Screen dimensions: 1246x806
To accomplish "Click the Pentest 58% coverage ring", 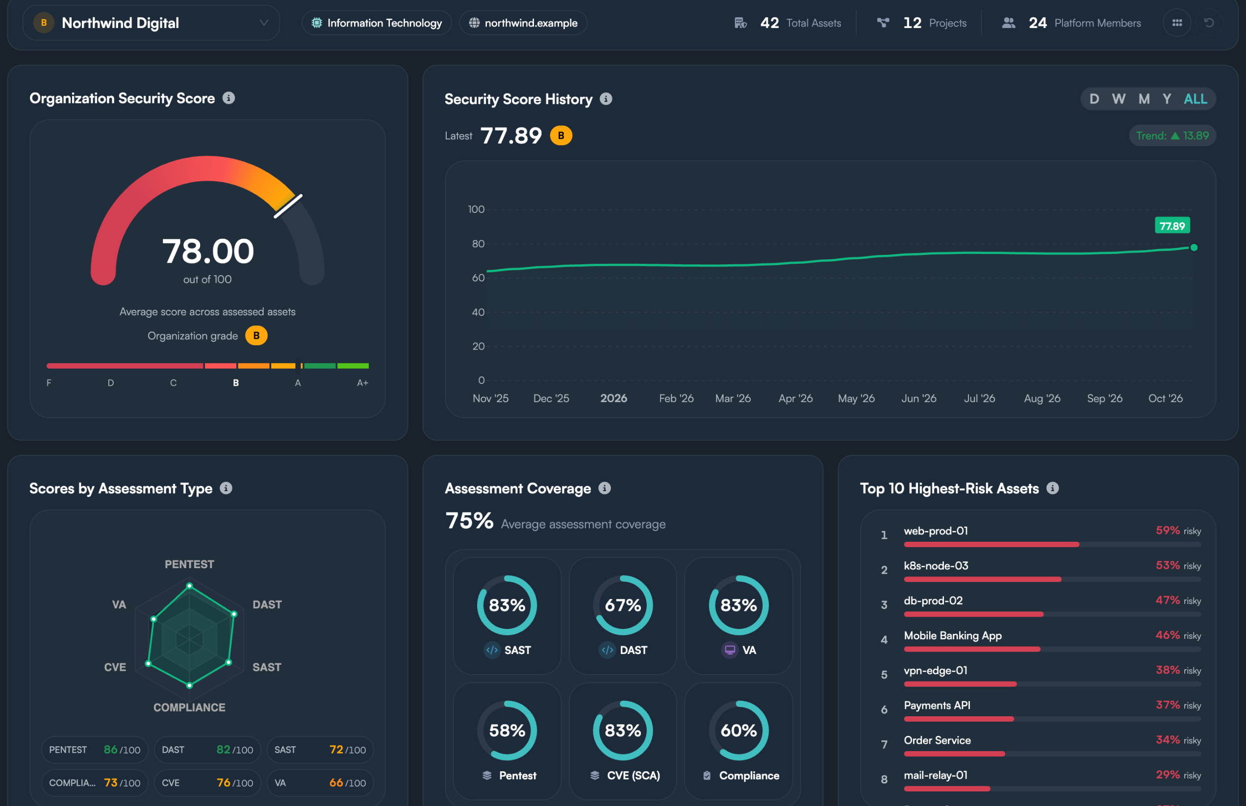I will click(x=507, y=730).
